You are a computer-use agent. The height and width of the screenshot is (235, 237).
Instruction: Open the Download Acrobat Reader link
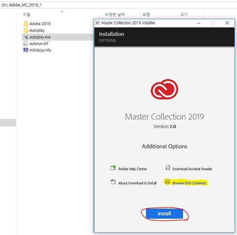point(192,169)
